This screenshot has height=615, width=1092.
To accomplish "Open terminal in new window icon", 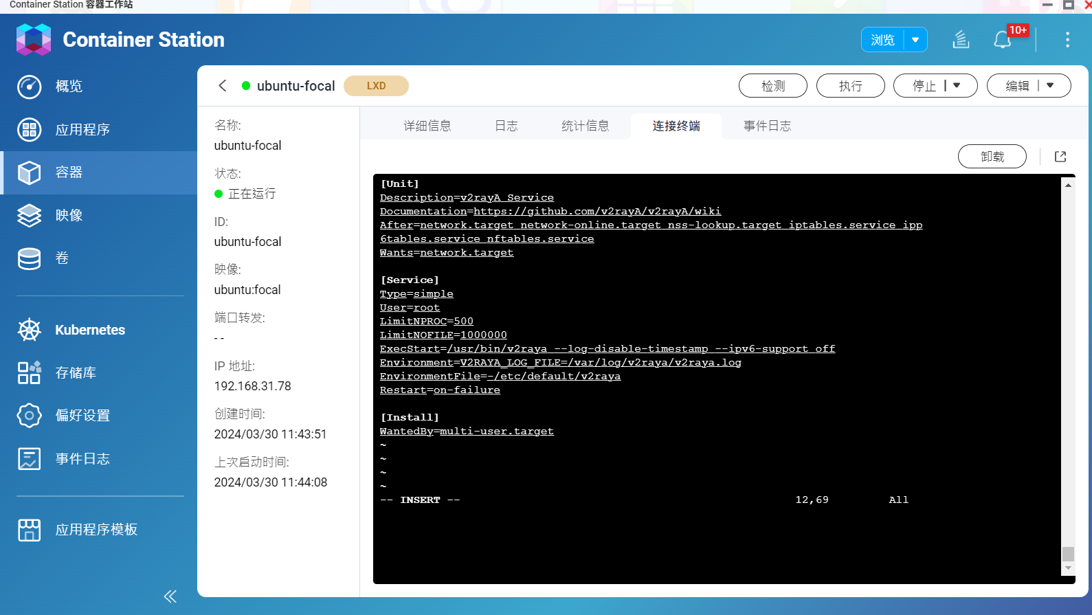I will click(x=1060, y=157).
